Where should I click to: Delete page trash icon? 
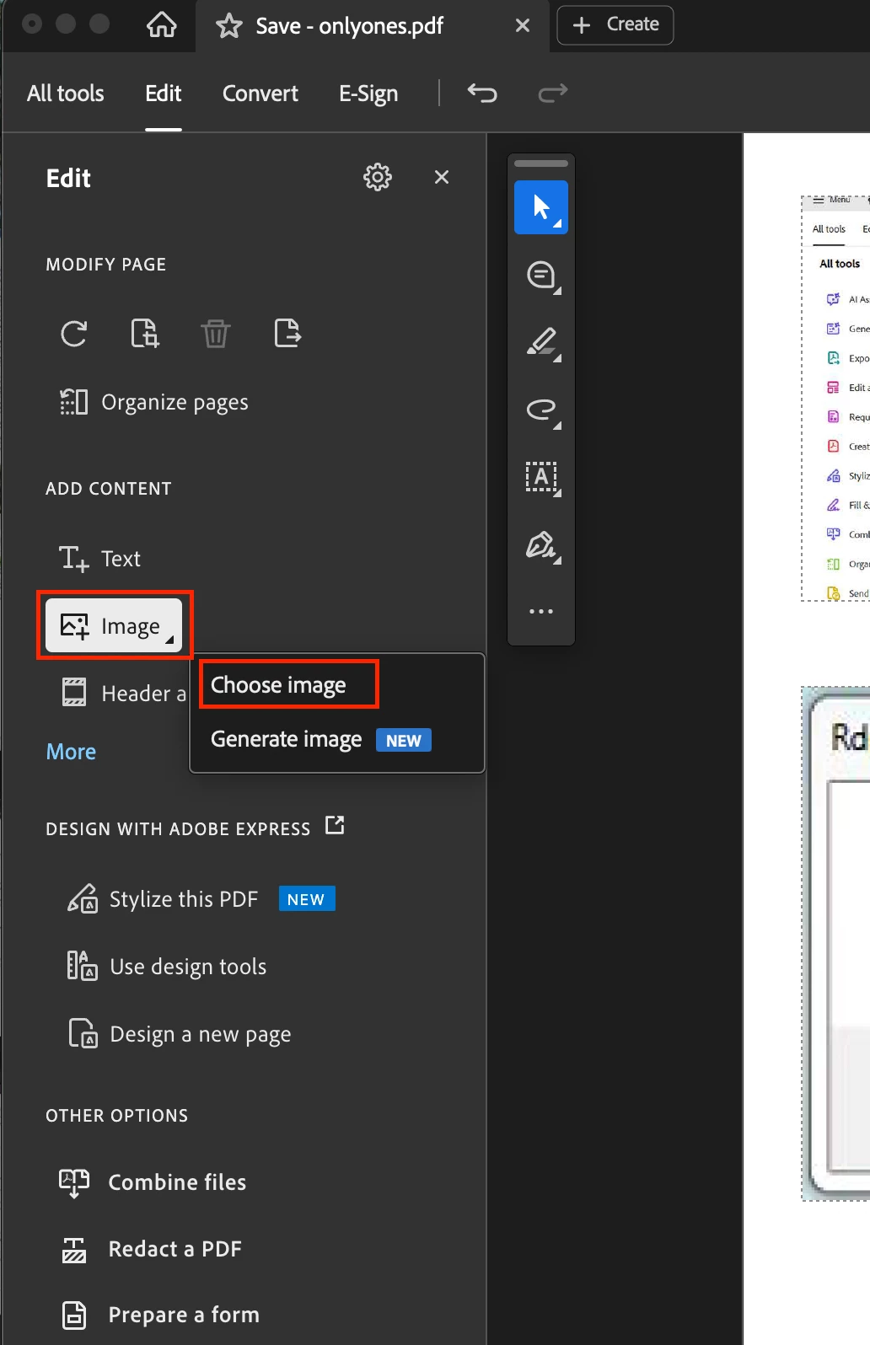click(215, 334)
